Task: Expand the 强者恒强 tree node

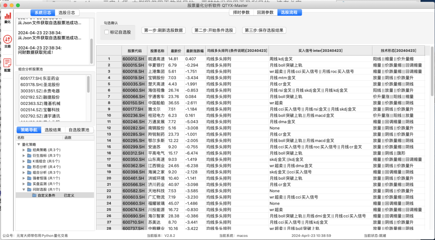Action: click(x=24, y=178)
